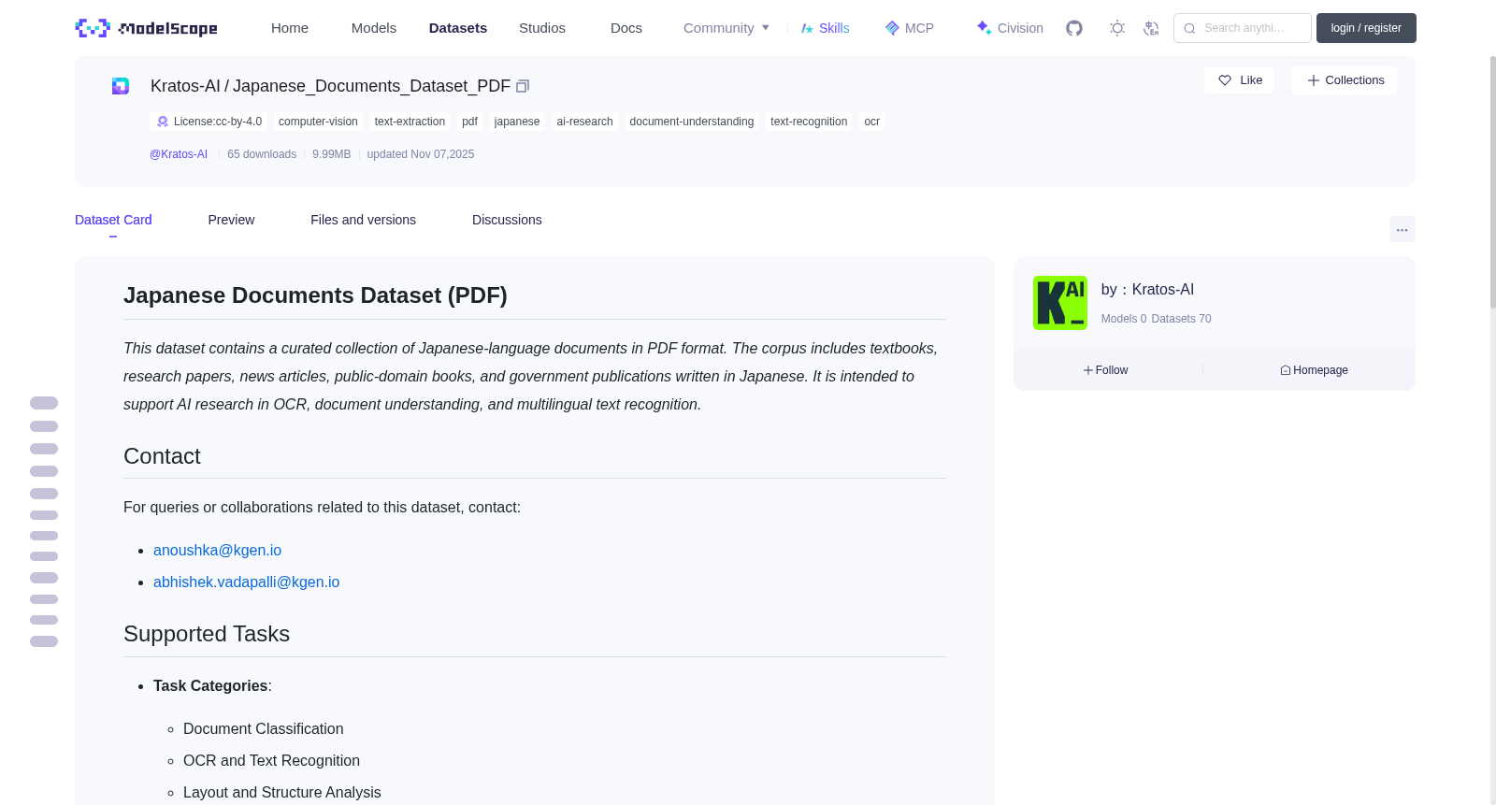Switch language using the translate icon
1496x805 pixels.
1151,28
